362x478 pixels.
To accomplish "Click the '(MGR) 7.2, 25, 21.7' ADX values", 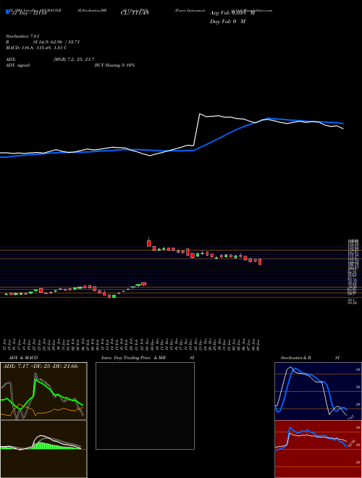I will [x=74, y=59].
